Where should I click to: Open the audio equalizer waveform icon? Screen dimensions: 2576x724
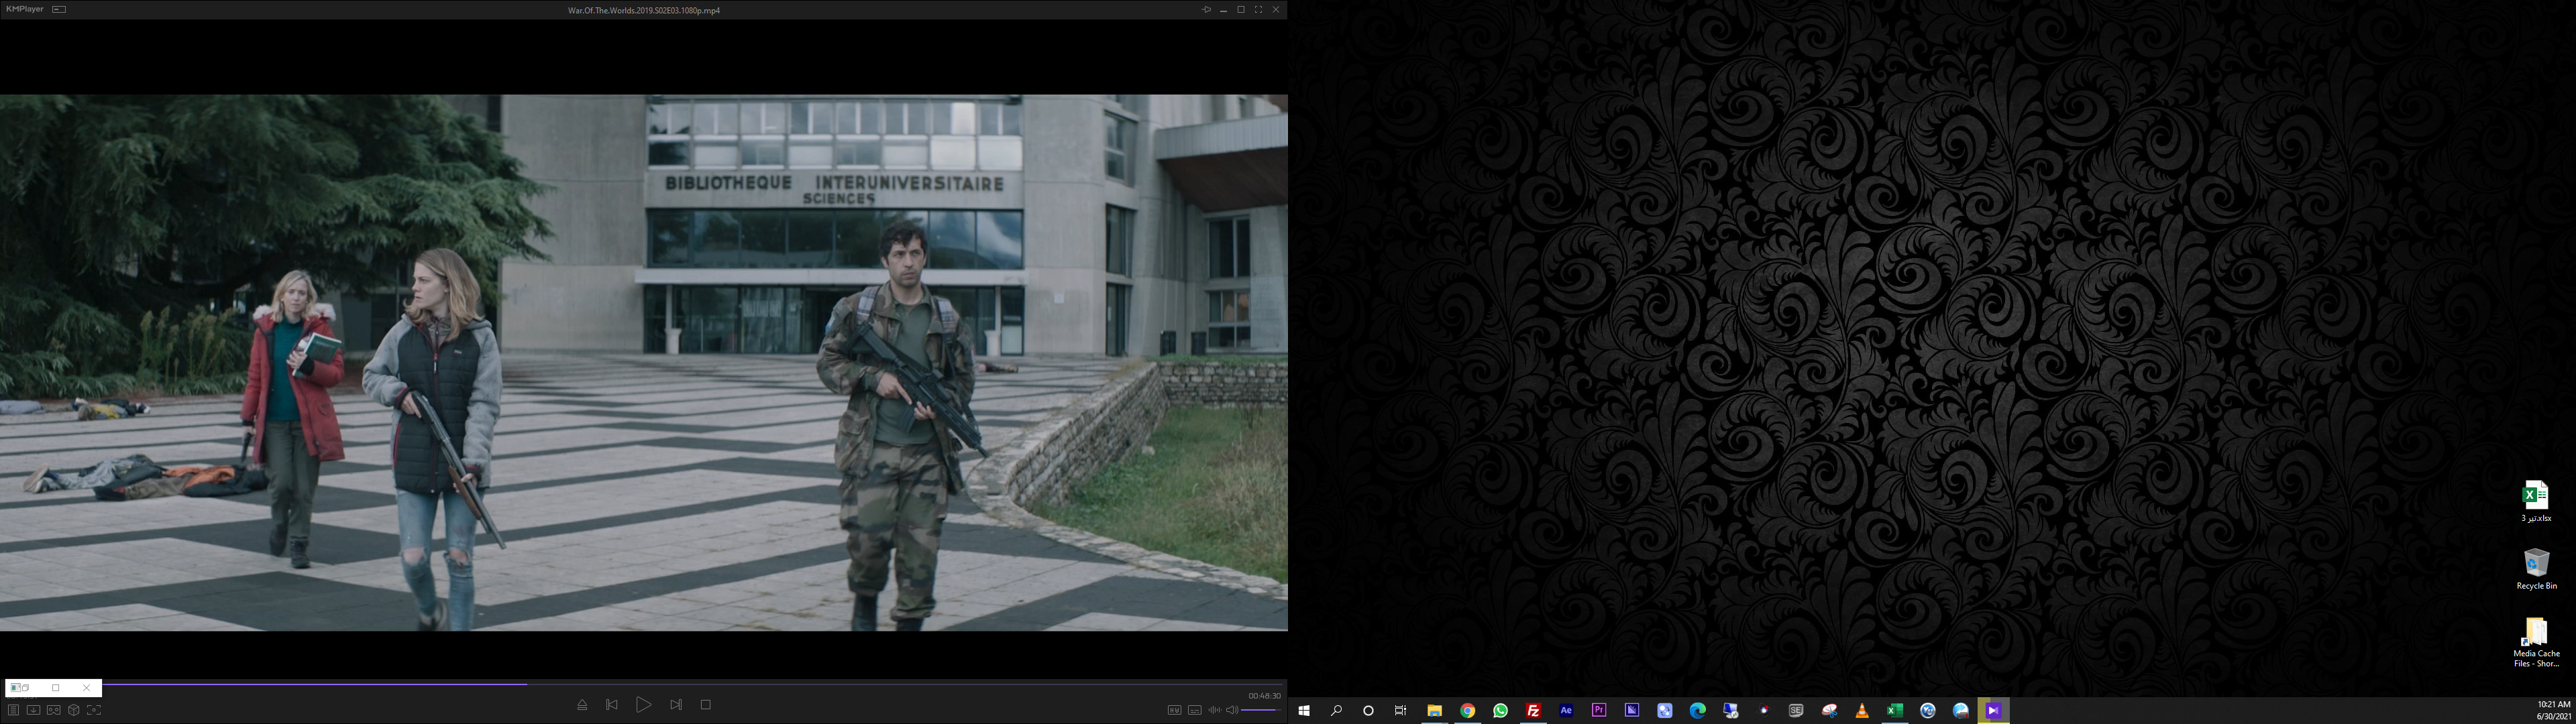(x=1214, y=710)
